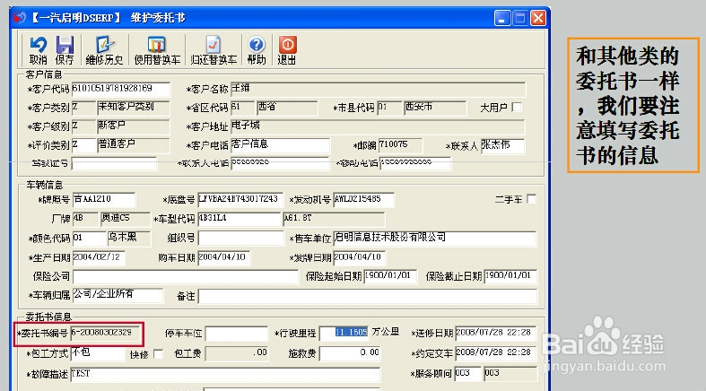
Task: Toggle the 二手车 checkbox
Action: 532,199
